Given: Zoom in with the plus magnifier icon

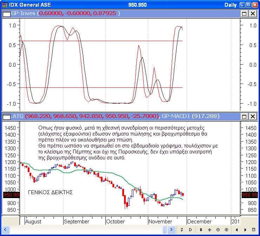Looking at the screenshot, I should tap(226, 230).
